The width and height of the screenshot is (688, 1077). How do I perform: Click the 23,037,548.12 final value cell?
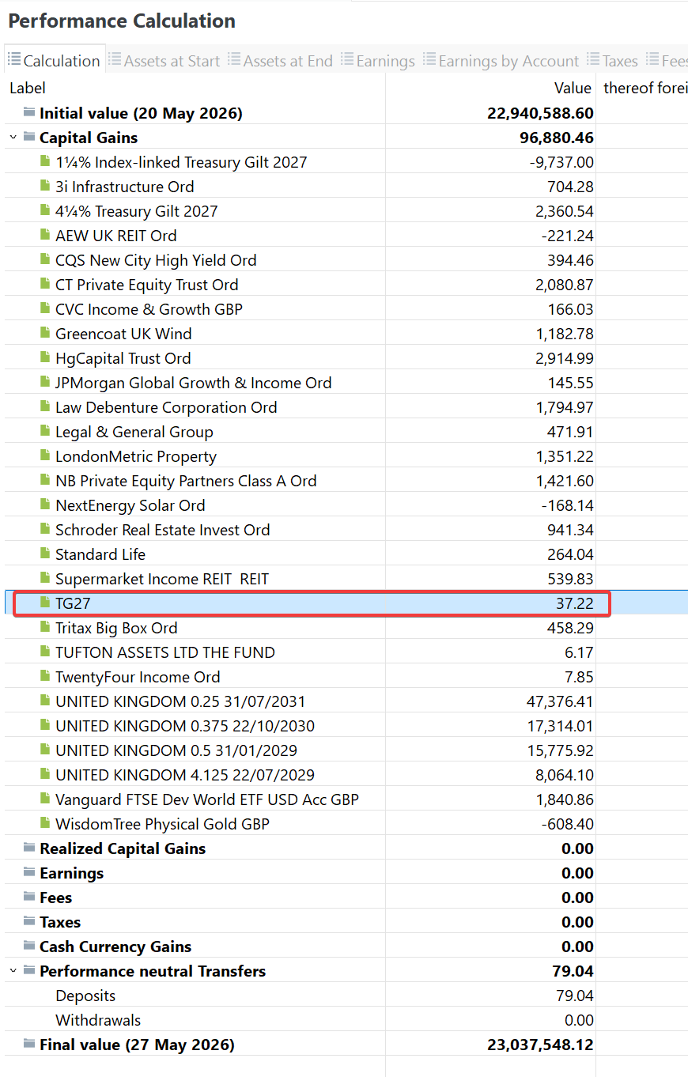pos(540,1045)
